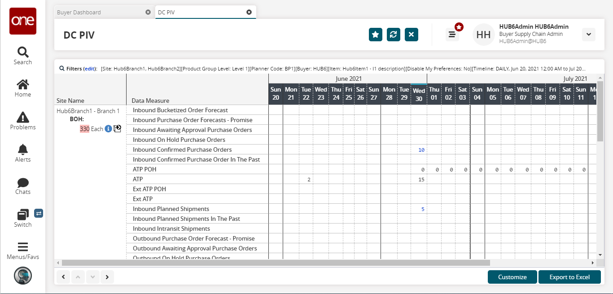This screenshot has width=613, height=294.
Task: Open the Menus/Favs hamburger menu
Action: pyautogui.click(x=22, y=250)
